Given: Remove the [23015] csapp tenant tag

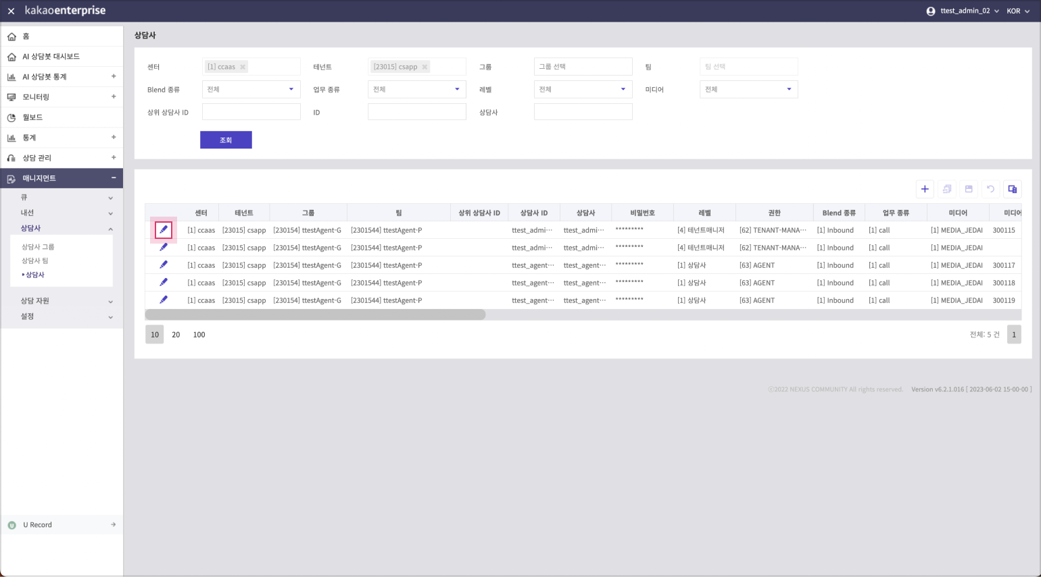Looking at the screenshot, I should (x=425, y=67).
